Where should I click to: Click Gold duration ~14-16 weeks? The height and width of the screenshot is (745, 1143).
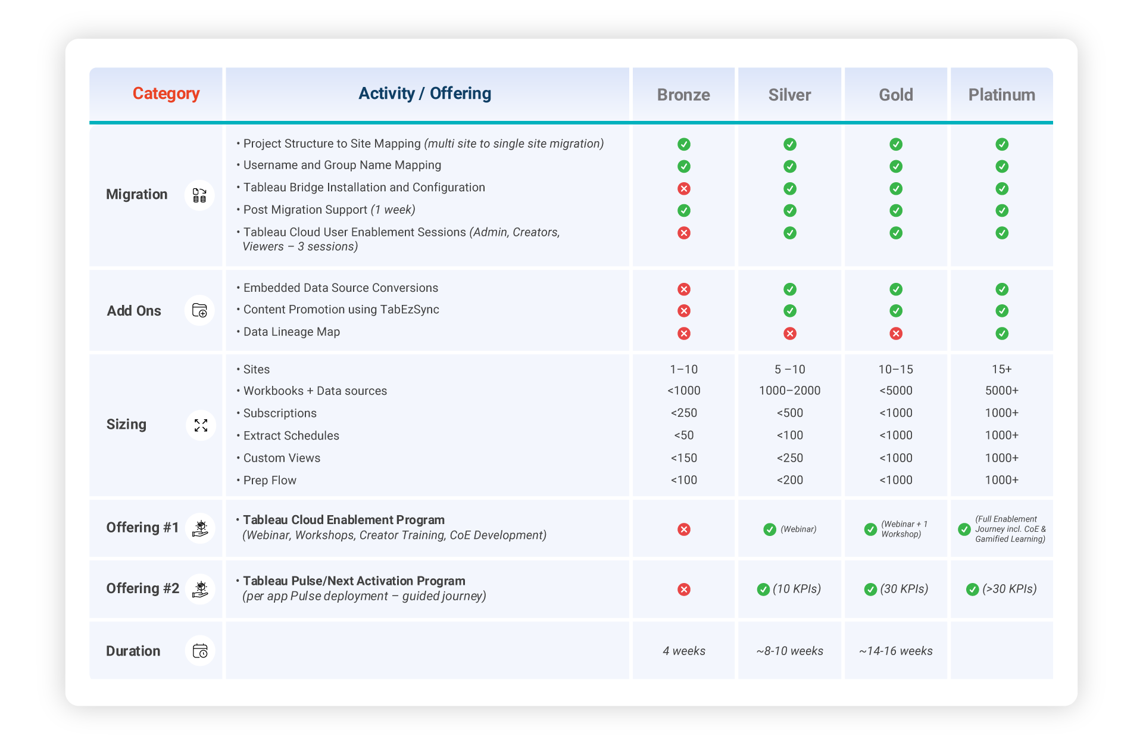point(896,651)
